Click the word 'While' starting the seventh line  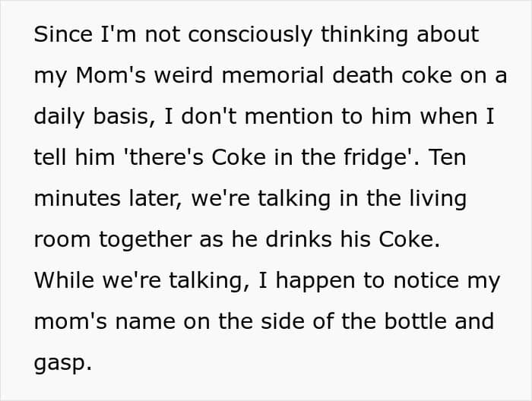tap(64, 280)
